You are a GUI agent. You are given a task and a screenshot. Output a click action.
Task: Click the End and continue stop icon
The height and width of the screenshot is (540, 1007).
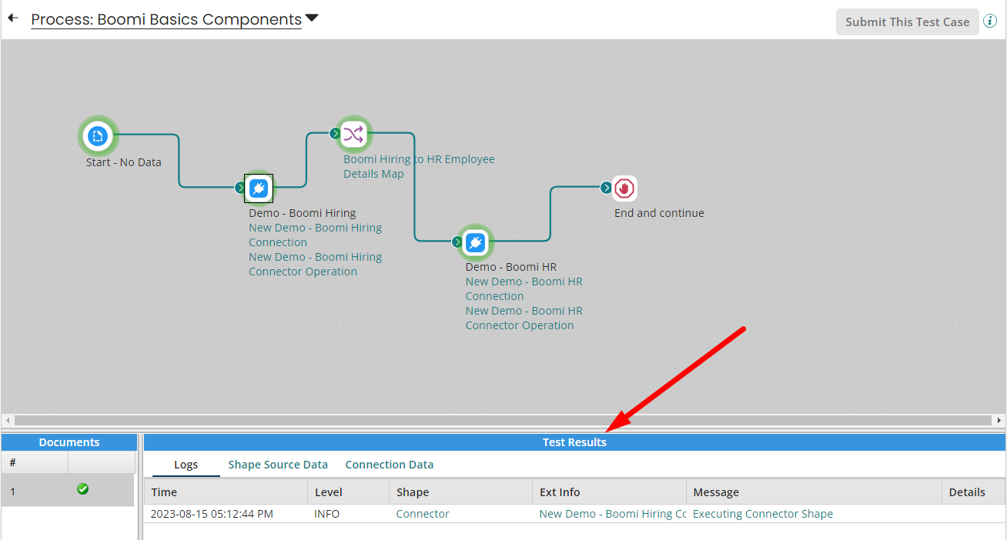point(624,188)
